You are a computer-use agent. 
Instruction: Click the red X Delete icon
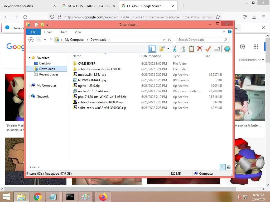click(x=200, y=49)
